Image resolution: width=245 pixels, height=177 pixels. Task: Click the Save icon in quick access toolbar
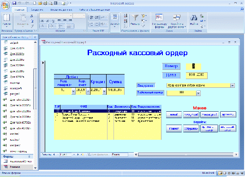point(14,3)
